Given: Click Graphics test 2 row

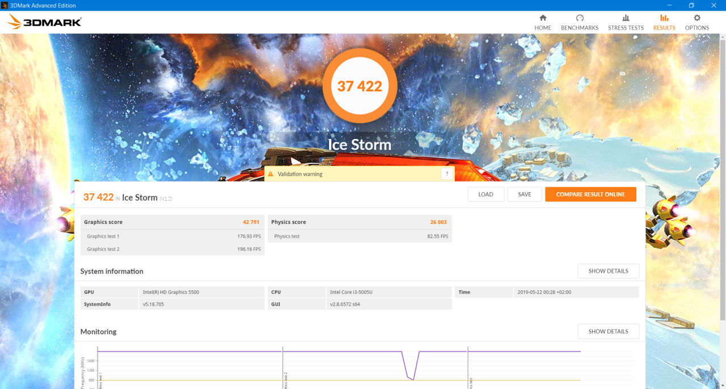Looking at the screenshot, I should 172,249.
